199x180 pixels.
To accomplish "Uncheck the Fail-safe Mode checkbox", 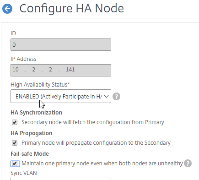I will 15,164.
